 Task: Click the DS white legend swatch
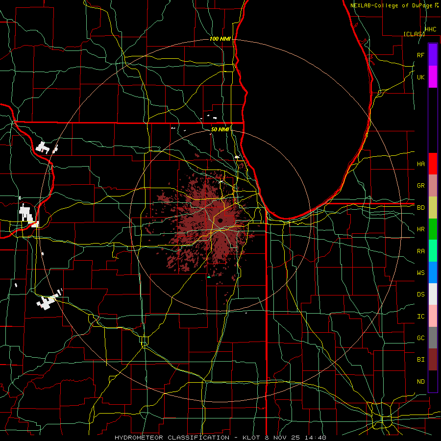(433, 294)
